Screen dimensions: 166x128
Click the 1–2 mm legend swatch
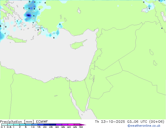(x=16, y=125)
